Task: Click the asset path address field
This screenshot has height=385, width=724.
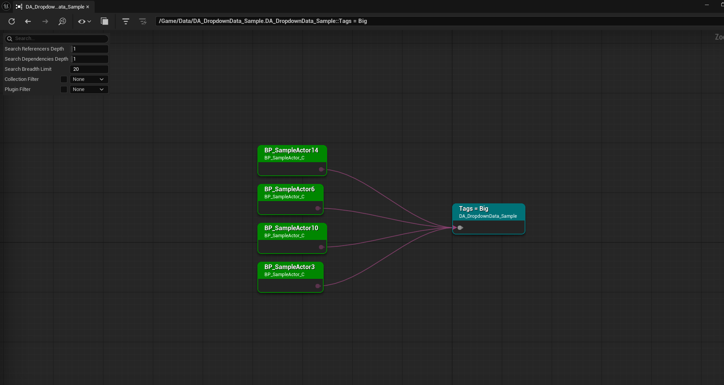Action: (428, 21)
